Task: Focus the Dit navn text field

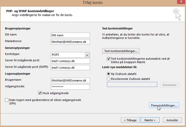Action: pyautogui.click(x=70, y=35)
